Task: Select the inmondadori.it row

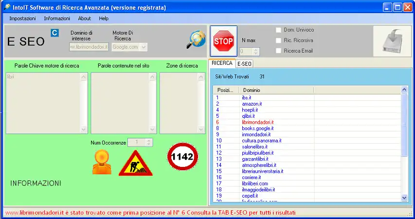Action: [x=307, y=134]
